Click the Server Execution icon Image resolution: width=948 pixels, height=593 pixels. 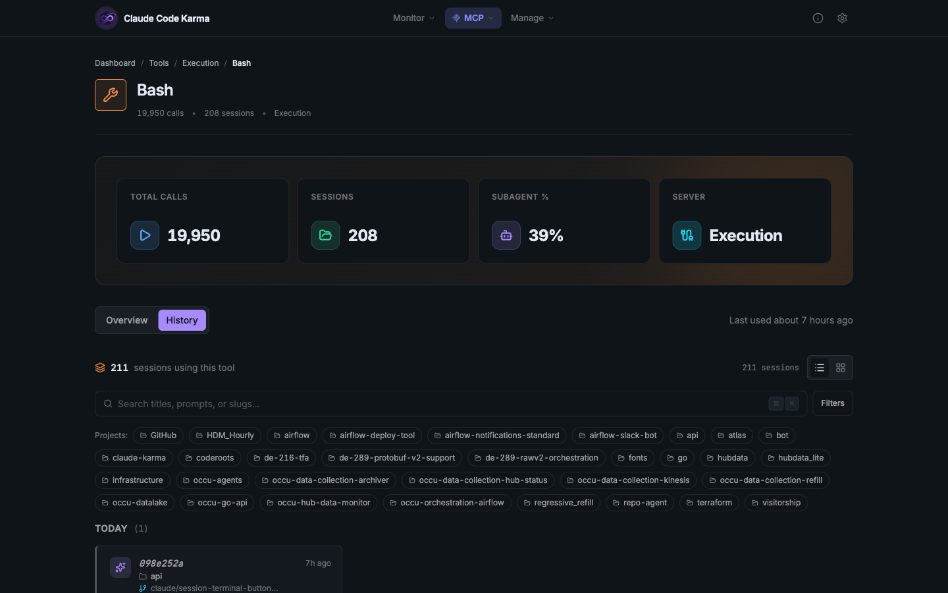687,235
